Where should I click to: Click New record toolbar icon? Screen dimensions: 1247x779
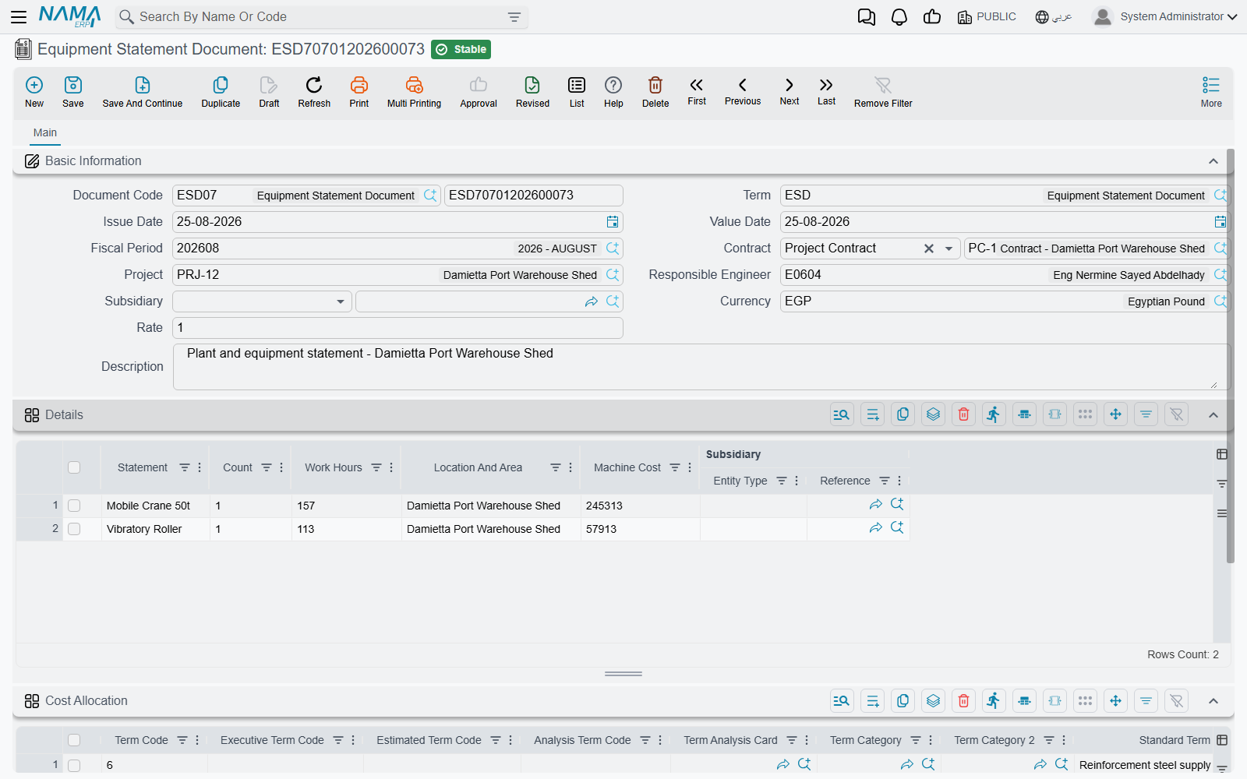[x=34, y=92]
